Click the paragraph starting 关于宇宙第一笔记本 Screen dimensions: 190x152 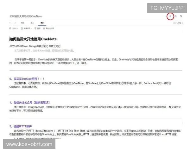(93, 61)
